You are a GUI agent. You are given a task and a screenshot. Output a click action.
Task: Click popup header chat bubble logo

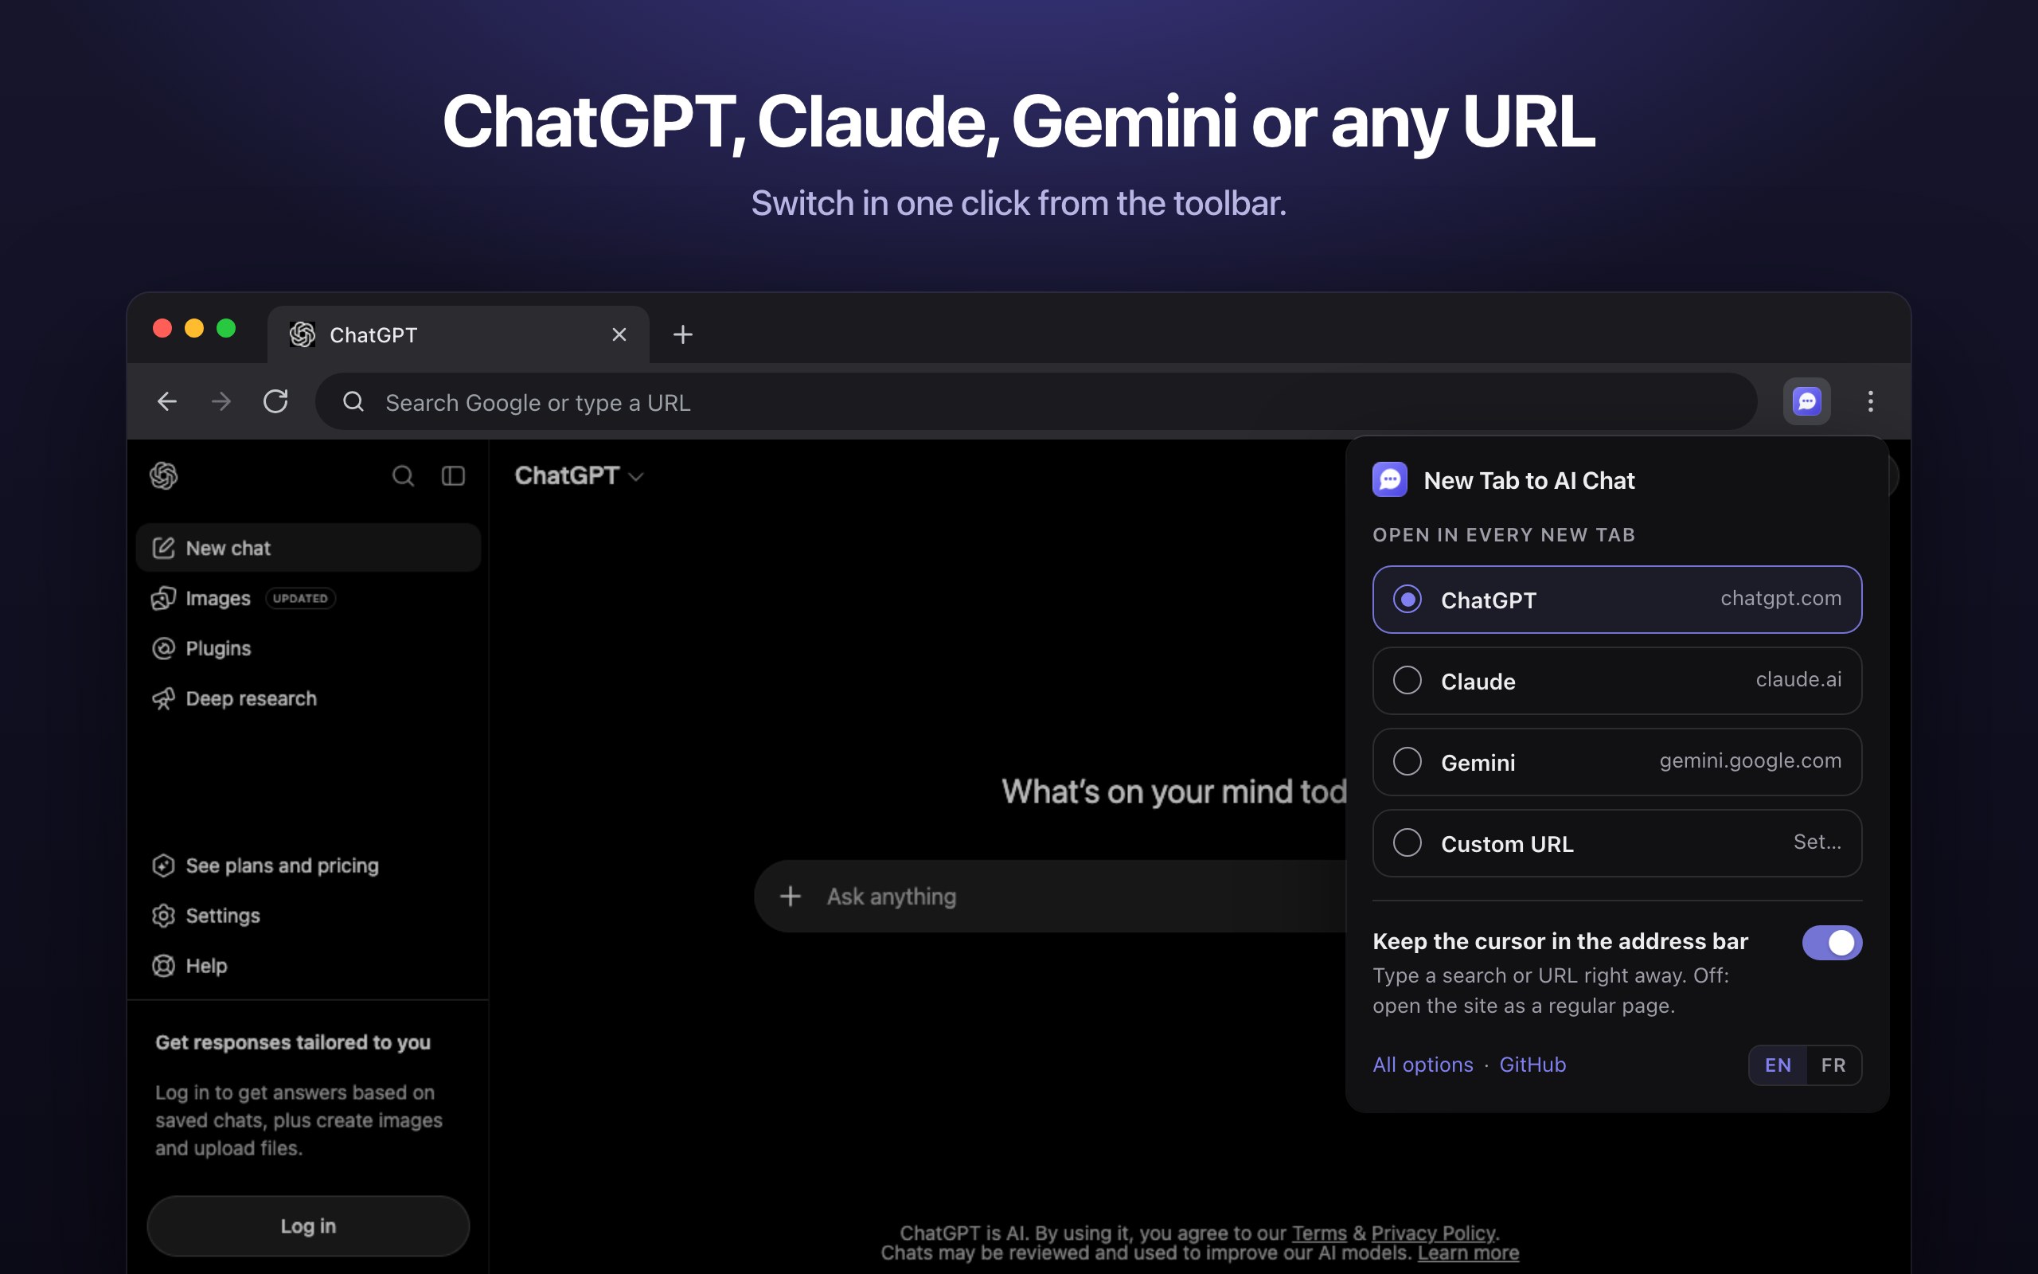1389,479
